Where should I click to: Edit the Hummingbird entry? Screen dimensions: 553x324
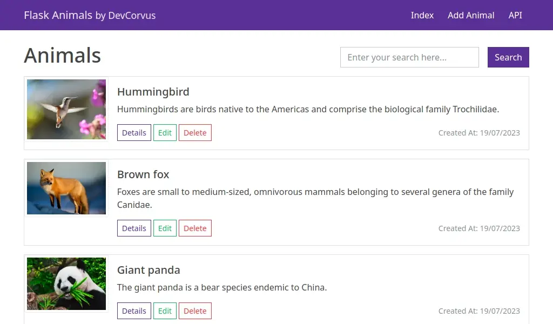pos(165,132)
